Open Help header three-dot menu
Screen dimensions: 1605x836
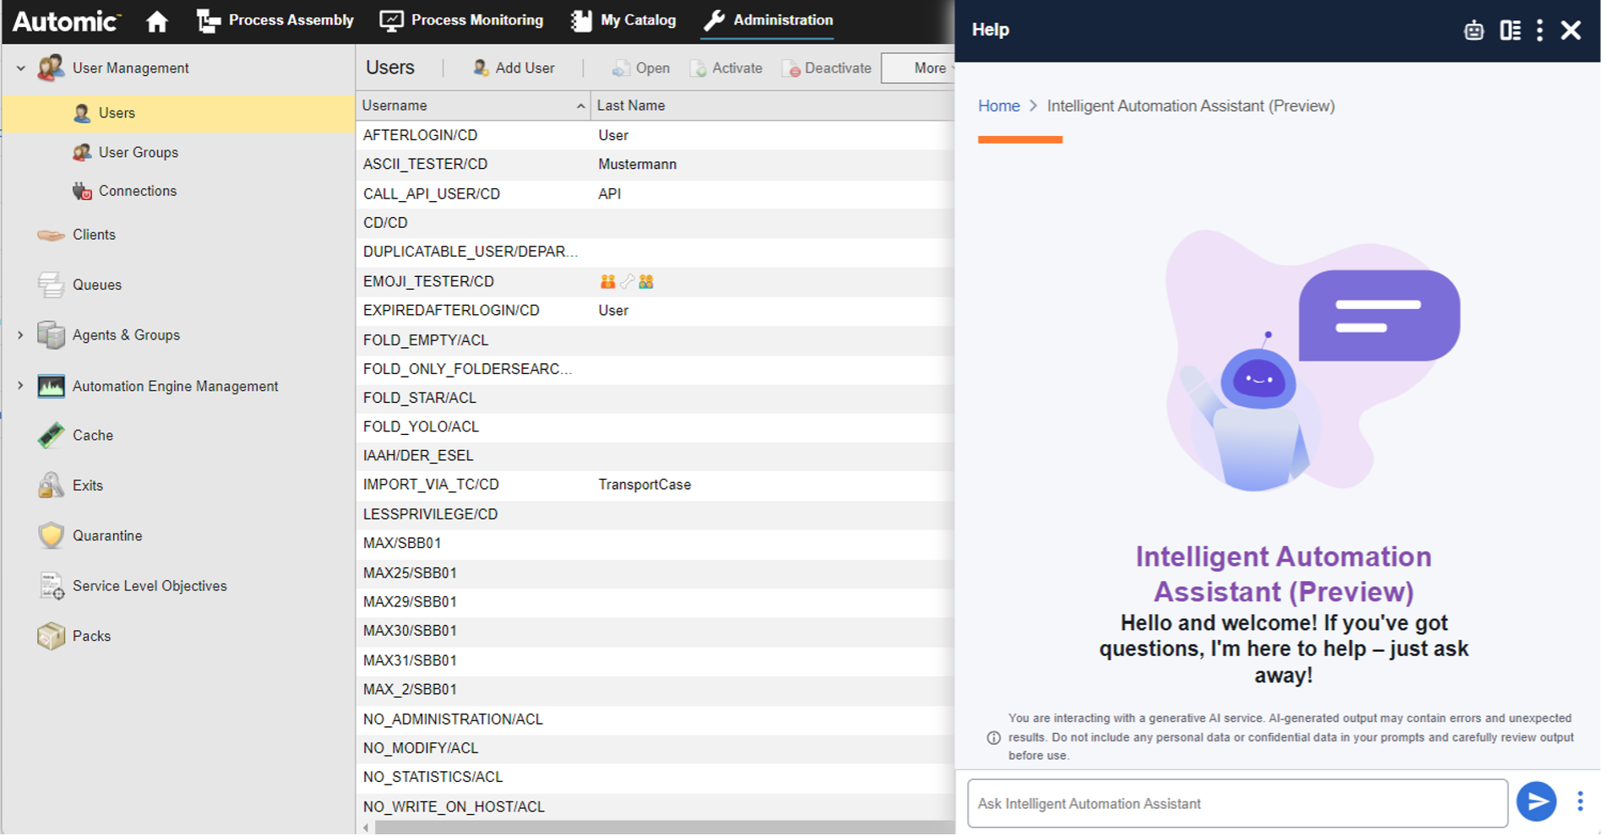(x=1540, y=30)
